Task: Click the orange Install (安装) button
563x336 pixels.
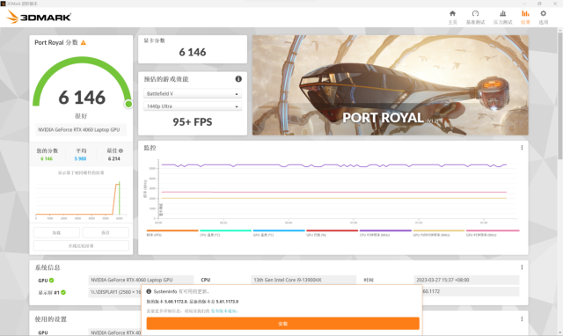Action: pyautogui.click(x=283, y=324)
